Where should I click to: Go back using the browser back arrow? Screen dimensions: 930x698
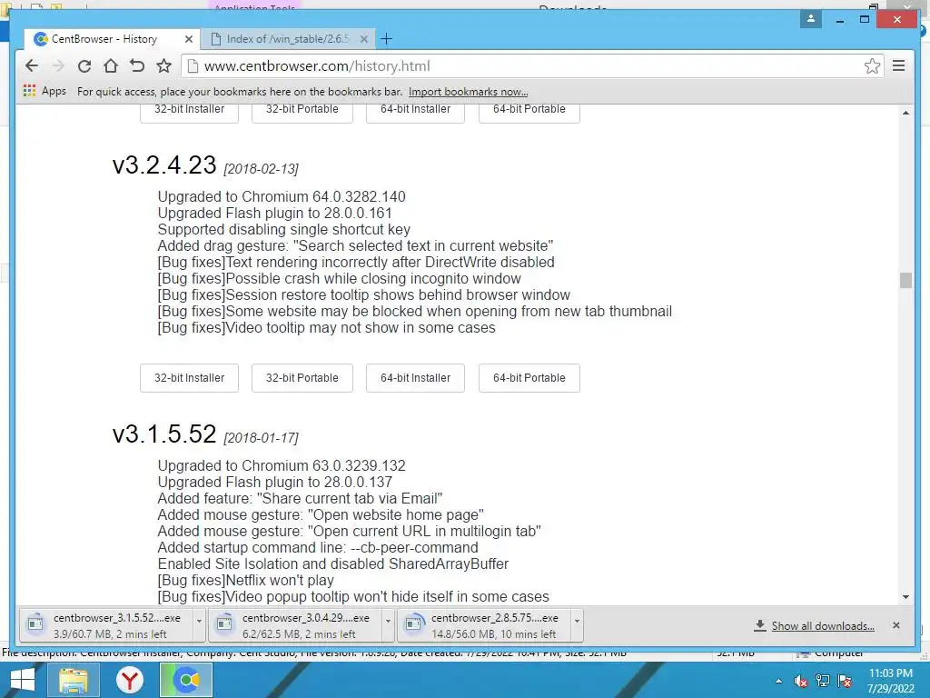32,65
